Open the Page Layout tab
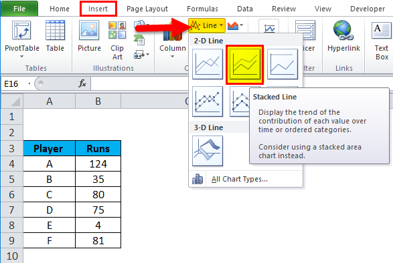Image resolution: width=393 pixels, height=263 pixels. point(147,9)
